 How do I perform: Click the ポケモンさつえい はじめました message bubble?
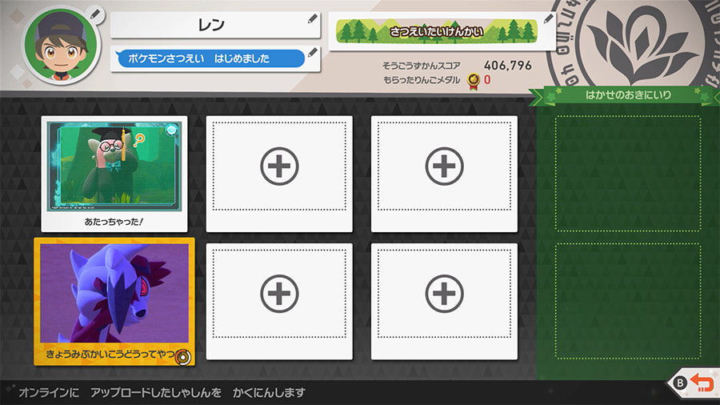click(x=210, y=58)
